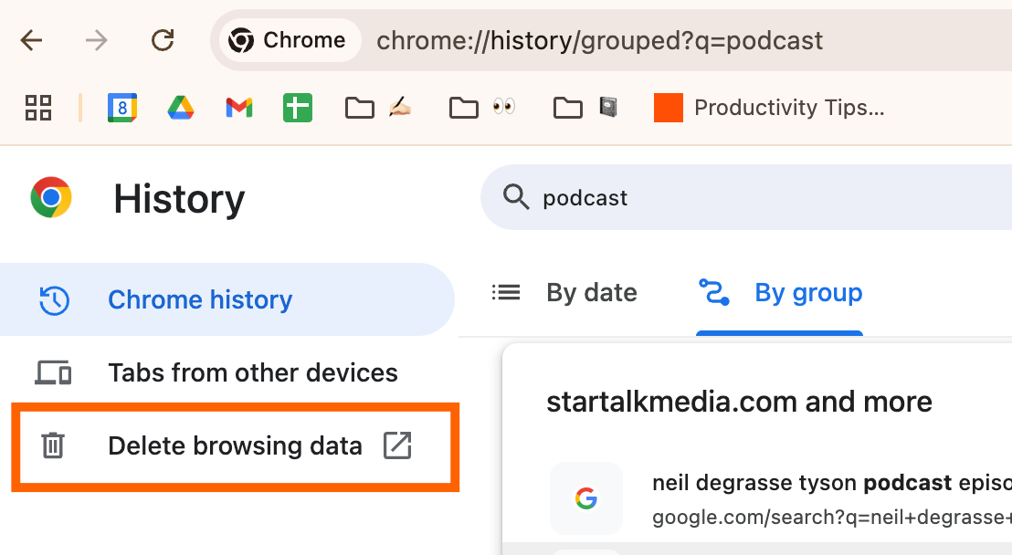This screenshot has height=555, width=1012.
Task: Click the Chrome site info chip
Action: [x=290, y=41]
